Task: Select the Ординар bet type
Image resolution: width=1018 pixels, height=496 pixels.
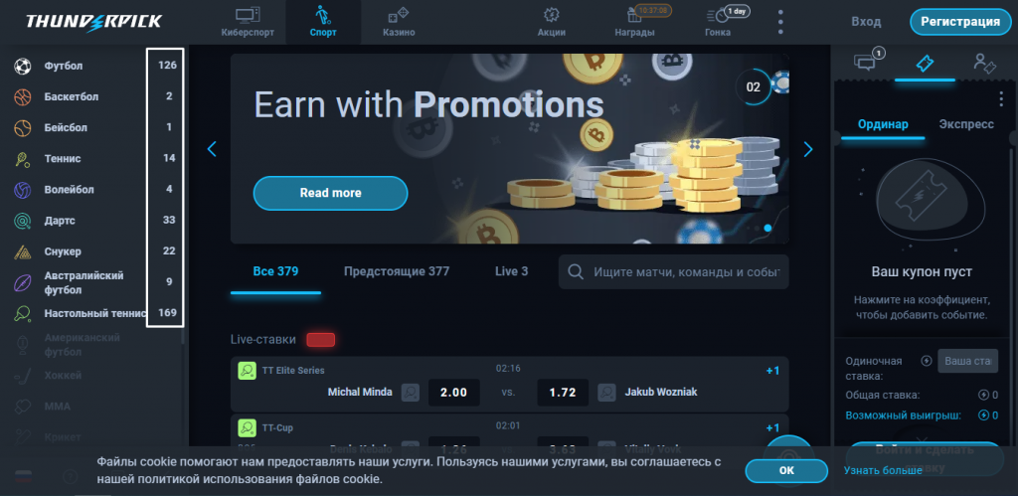Action: click(883, 124)
